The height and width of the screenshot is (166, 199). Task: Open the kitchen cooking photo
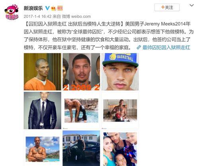120,110
